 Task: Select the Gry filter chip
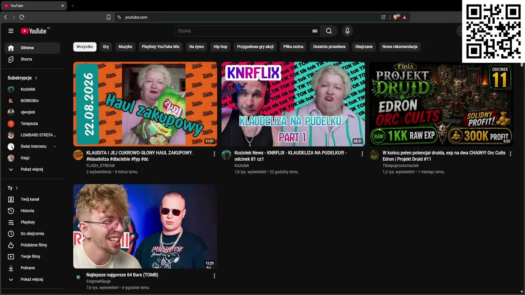106,47
